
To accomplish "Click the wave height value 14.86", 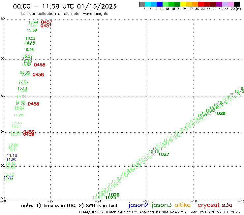I will [198, 119].
